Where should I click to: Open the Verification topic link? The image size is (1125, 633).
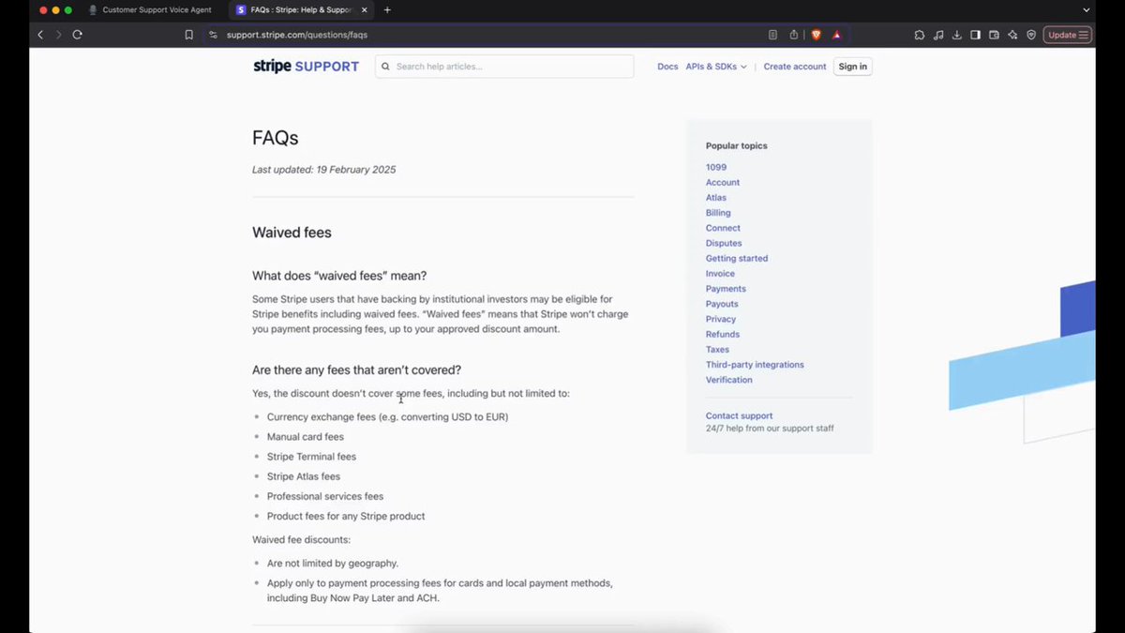[729, 380]
